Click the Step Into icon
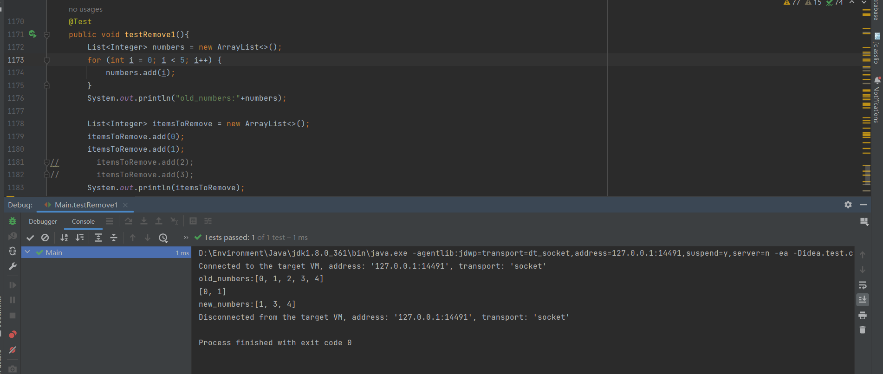Viewport: 883px width, 374px height. [x=144, y=221]
